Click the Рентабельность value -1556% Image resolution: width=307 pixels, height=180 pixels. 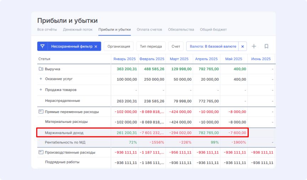pyautogui.click(x=157, y=142)
